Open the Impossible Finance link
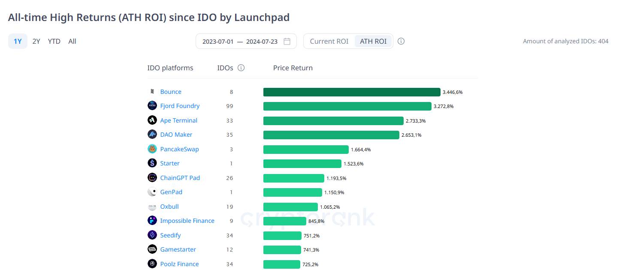The width and height of the screenshot is (637, 270). [x=187, y=221]
